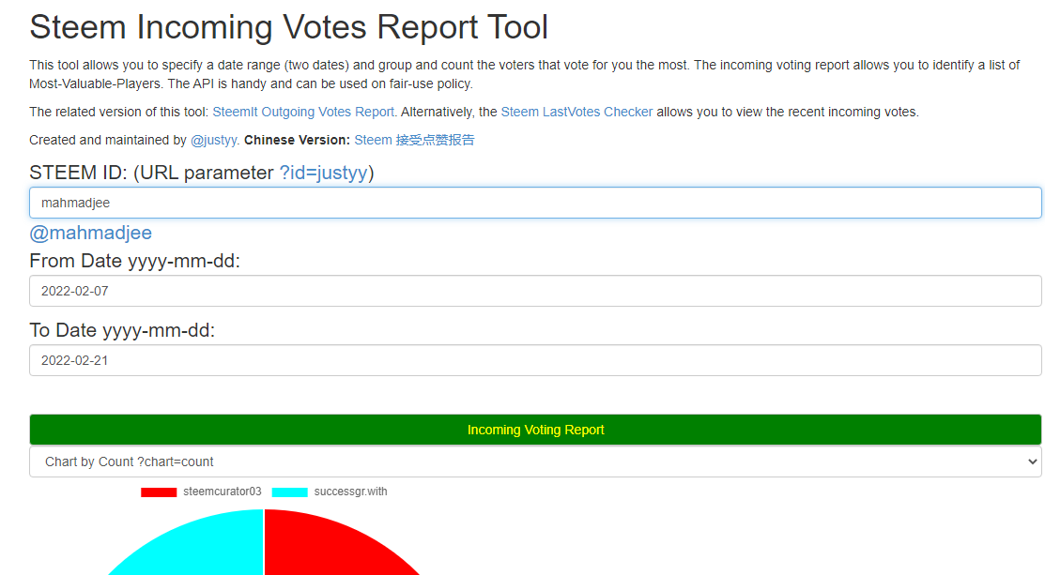Open the Chinese version Steem 接受点赞报告 link

click(414, 140)
